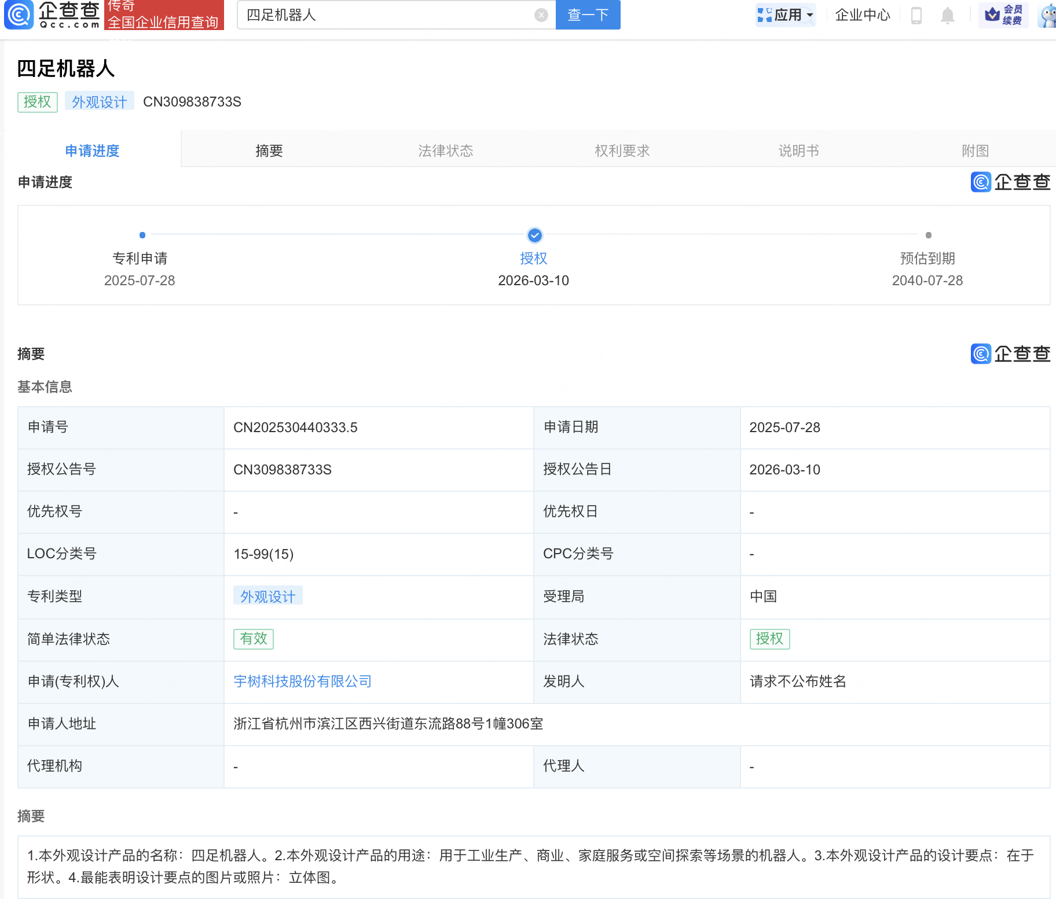Switch to the 法律状态 tab
This screenshot has width=1056, height=899.
[x=445, y=151]
